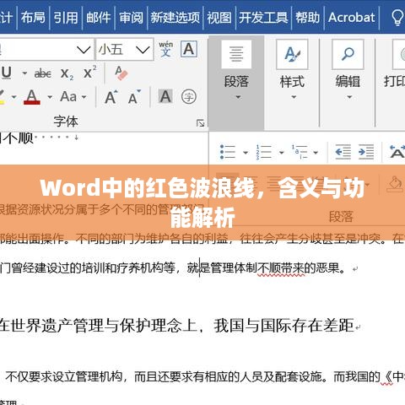Click the shading paint bucket icon
Image resolution: width=405 pixels, height=405 pixels.
(x=395, y=184)
